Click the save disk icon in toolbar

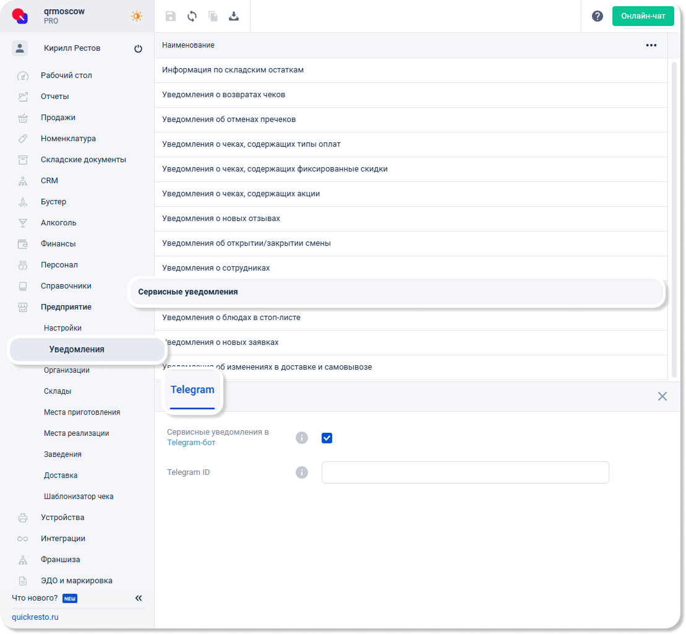(x=171, y=17)
